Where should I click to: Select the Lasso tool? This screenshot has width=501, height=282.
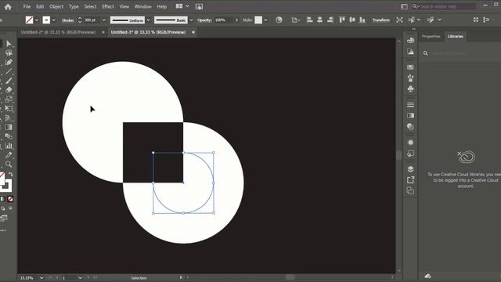[9, 53]
